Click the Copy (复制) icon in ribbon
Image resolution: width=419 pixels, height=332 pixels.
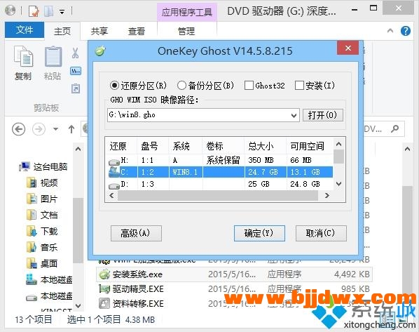[23, 56]
